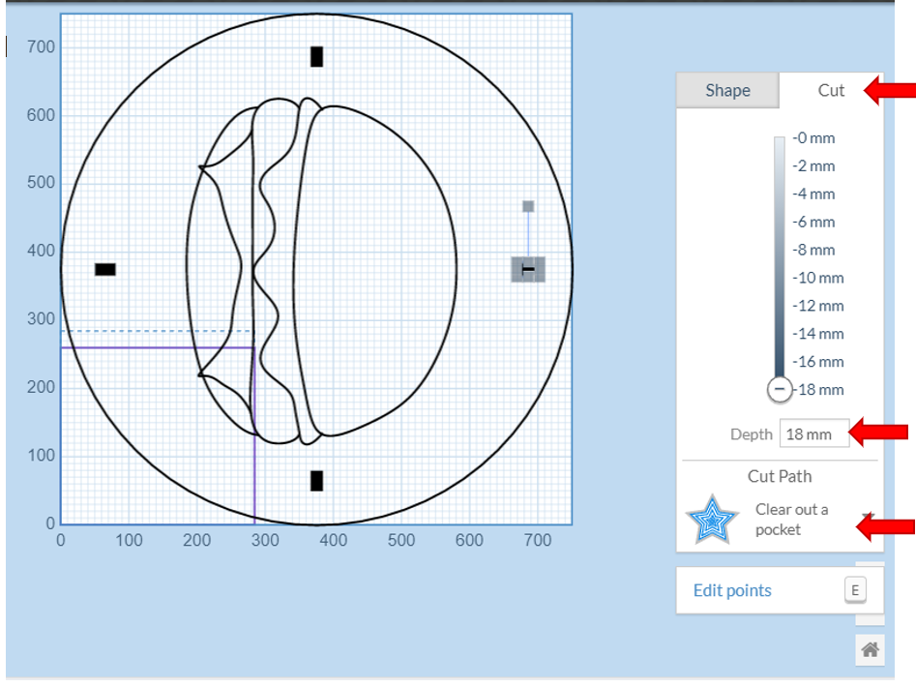Select the left black rectangle tab on canvas

pyautogui.click(x=105, y=269)
